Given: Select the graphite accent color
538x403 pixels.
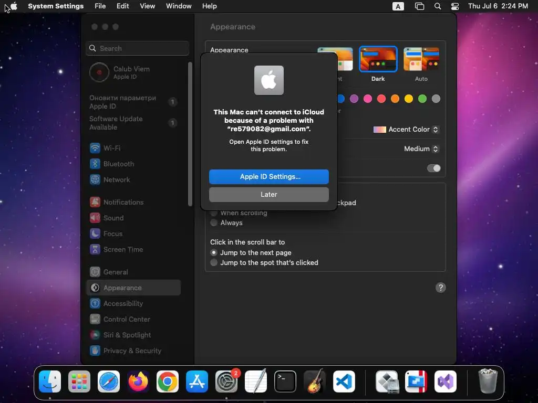Looking at the screenshot, I should pos(436,99).
